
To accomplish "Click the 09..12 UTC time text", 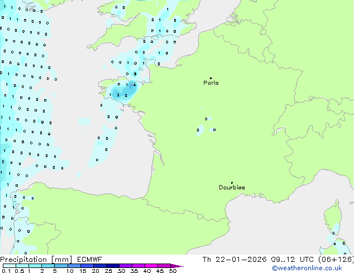I will coord(293,260).
